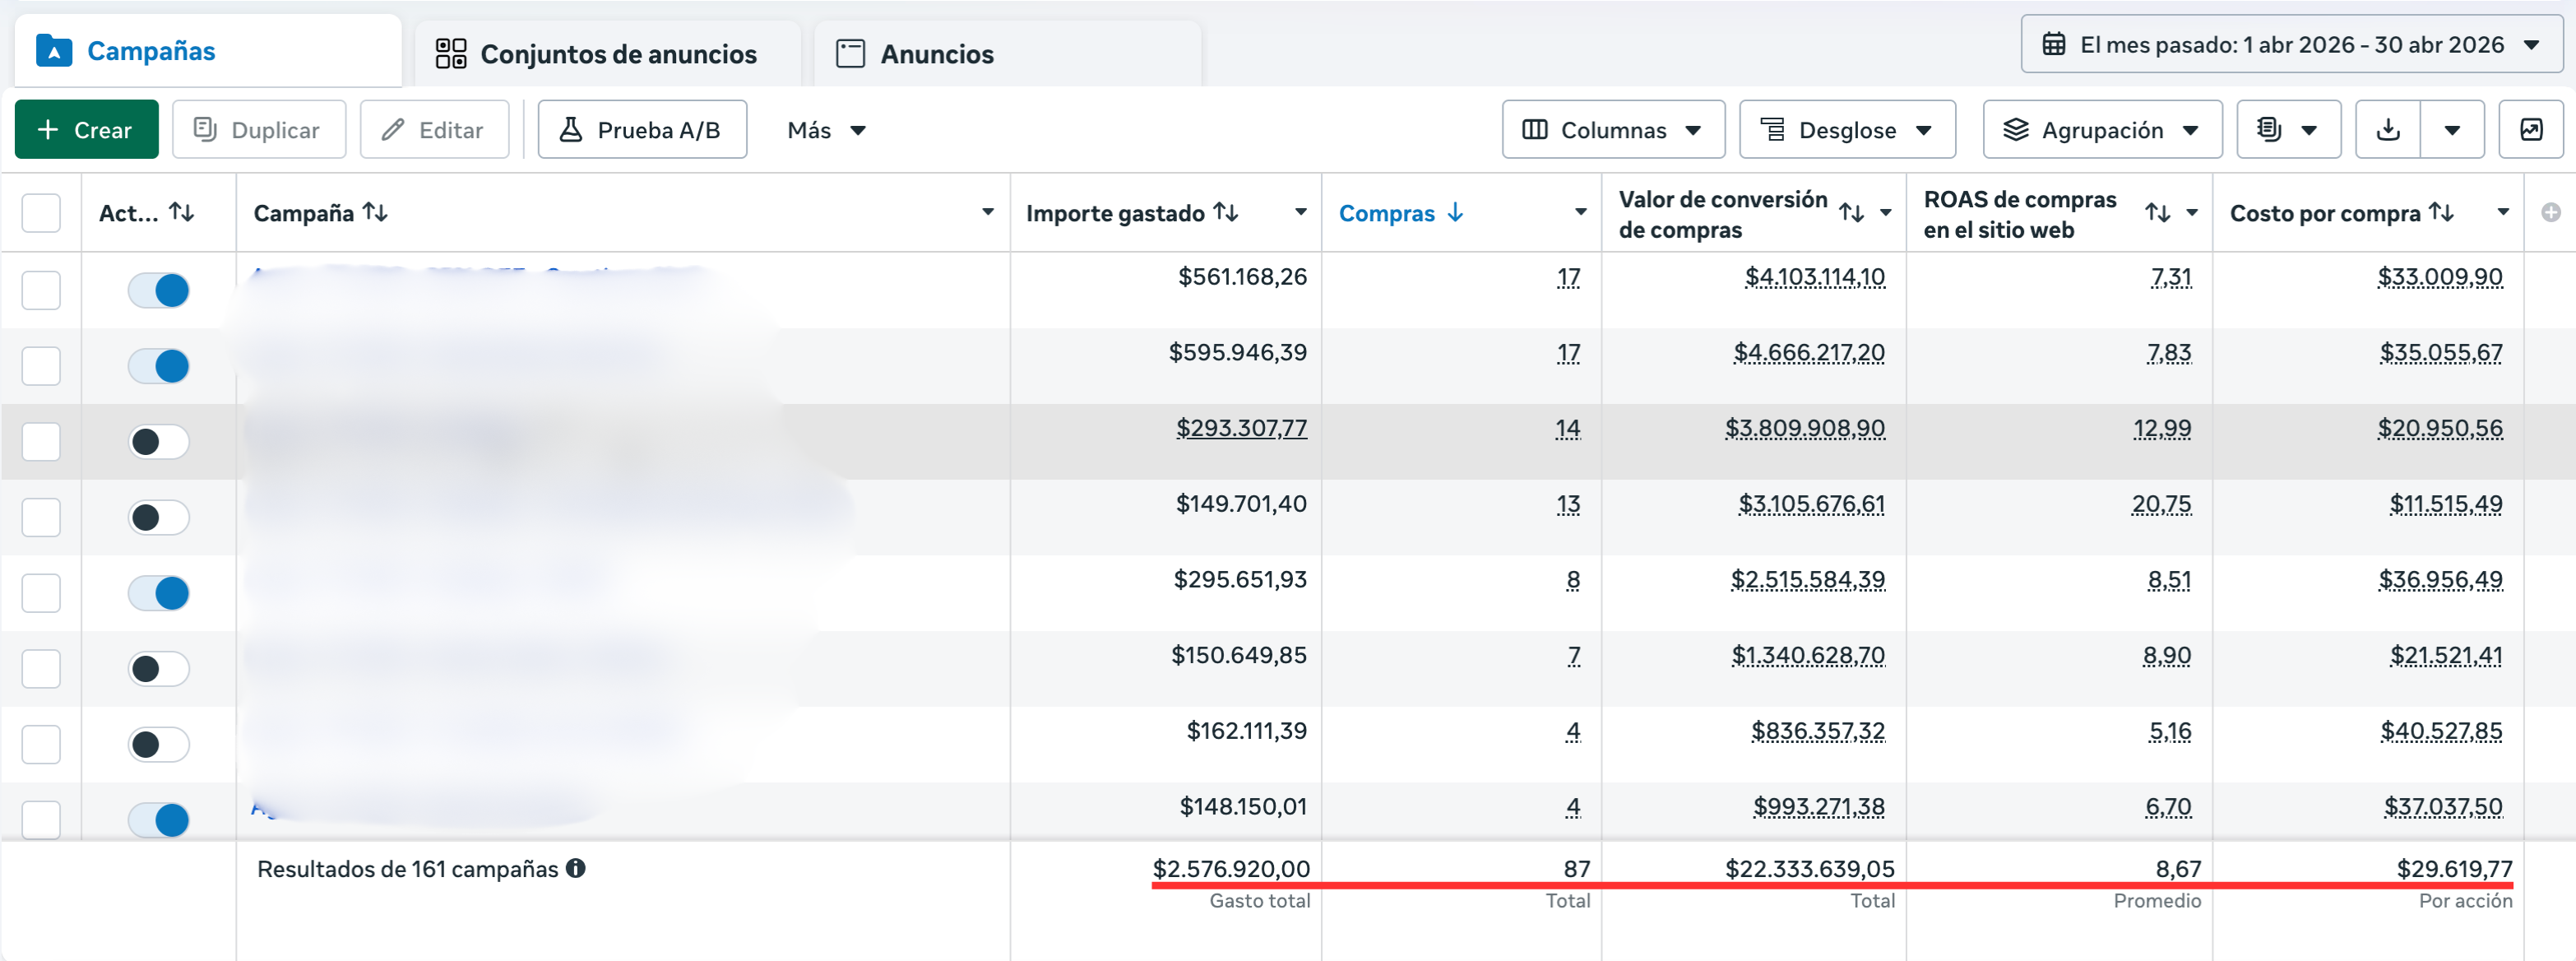Screen dimensions: 2576x961
Task: Click the download export icon
Action: click(2387, 130)
